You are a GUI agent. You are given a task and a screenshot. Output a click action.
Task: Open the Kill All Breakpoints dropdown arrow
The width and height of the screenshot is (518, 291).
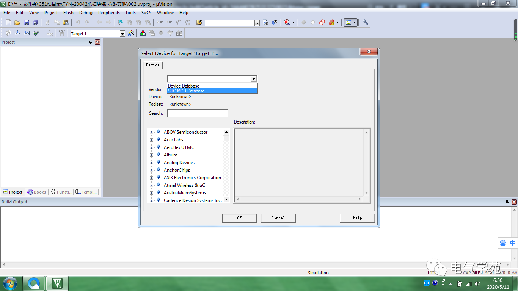pyautogui.click(x=337, y=23)
